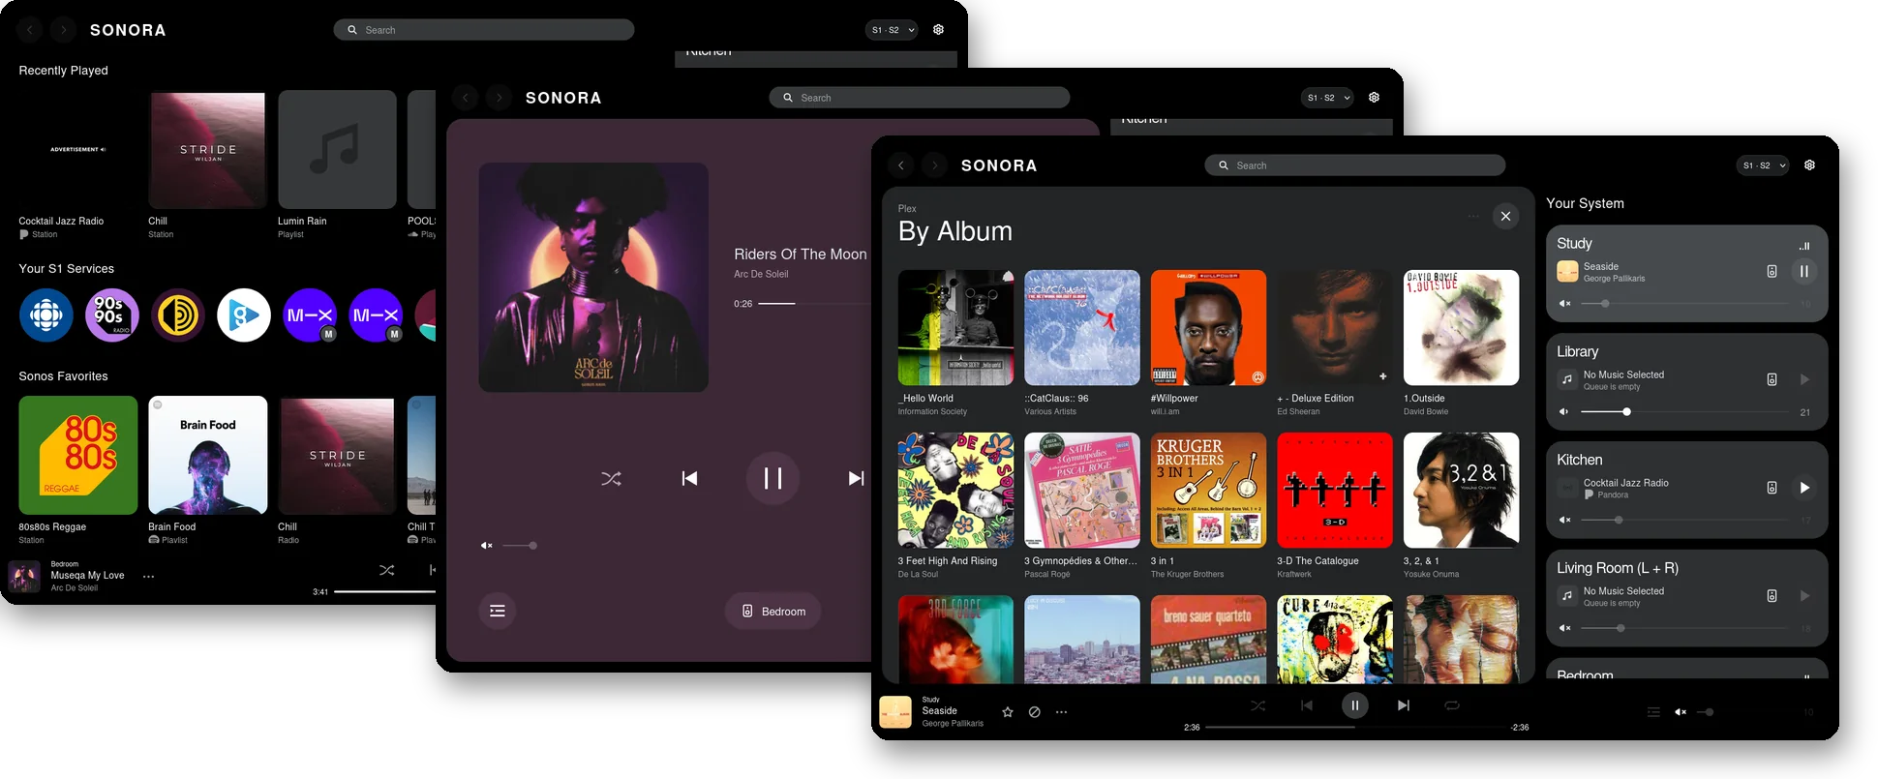
Task: Open settings gear in front Sonora window
Action: tap(1809, 165)
